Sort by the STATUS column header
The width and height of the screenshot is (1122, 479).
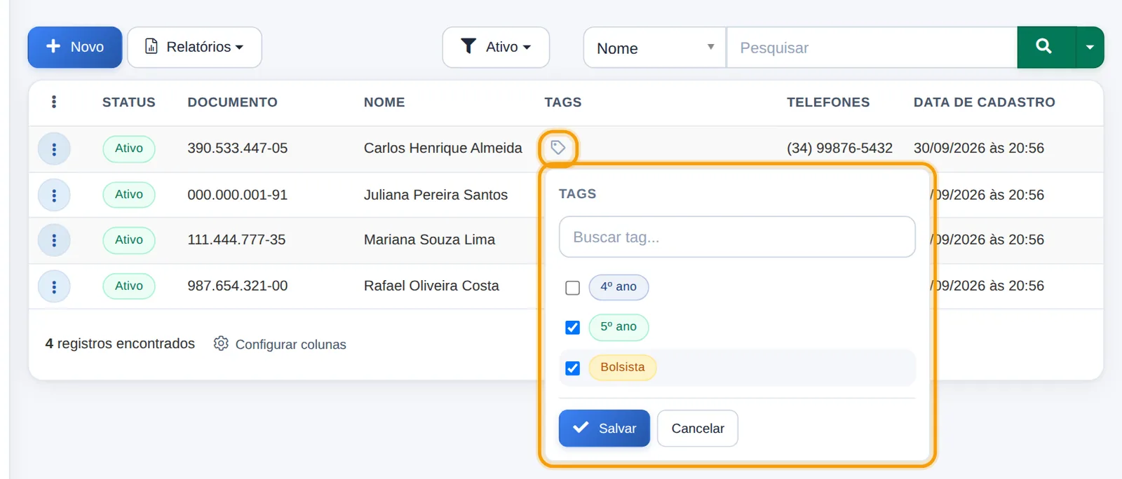[129, 102]
